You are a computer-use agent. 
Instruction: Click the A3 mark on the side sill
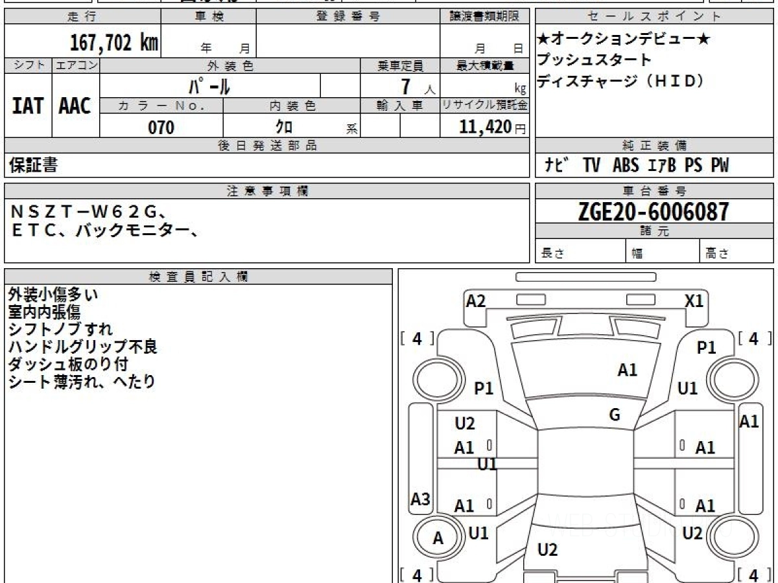pos(421,499)
